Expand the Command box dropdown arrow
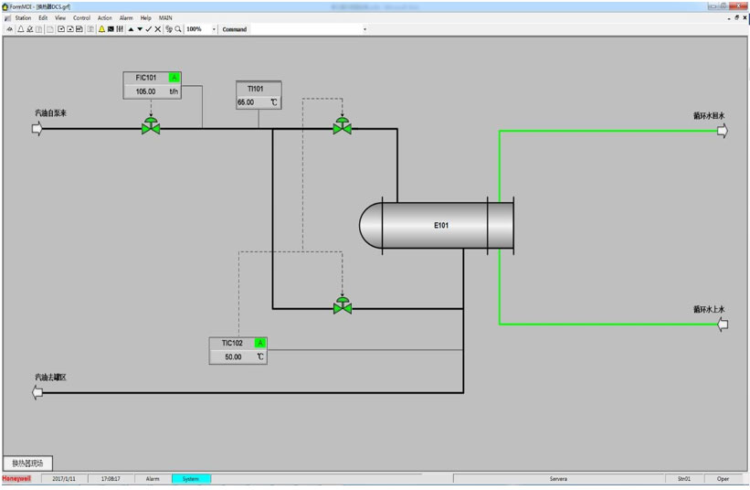Image resolution: width=750 pixels, height=490 pixels. pyautogui.click(x=365, y=29)
